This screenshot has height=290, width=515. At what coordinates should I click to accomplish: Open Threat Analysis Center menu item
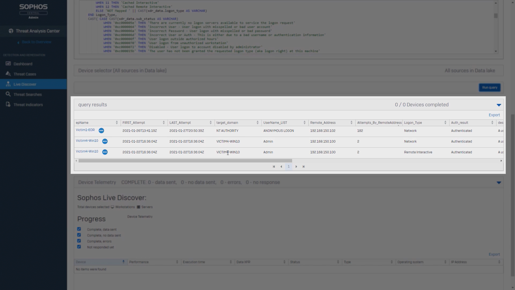point(38,31)
